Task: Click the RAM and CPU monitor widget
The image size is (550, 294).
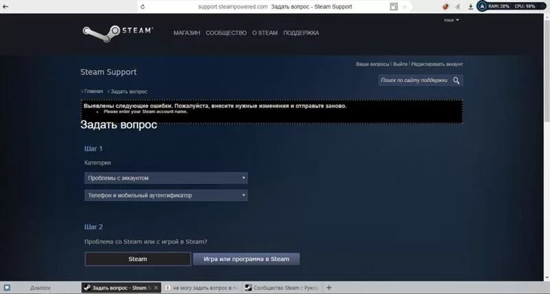Action: click(511, 6)
